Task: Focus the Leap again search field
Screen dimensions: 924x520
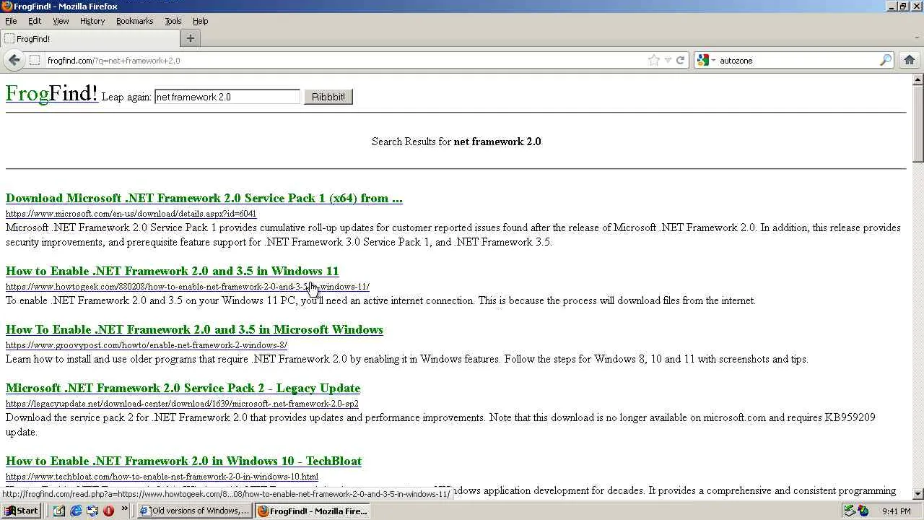Action: [227, 97]
